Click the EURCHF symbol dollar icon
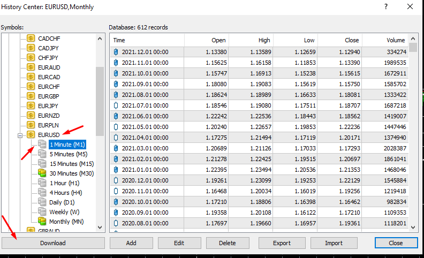Screen dimensions: 424x258 pyautogui.click(x=31, y=87)
